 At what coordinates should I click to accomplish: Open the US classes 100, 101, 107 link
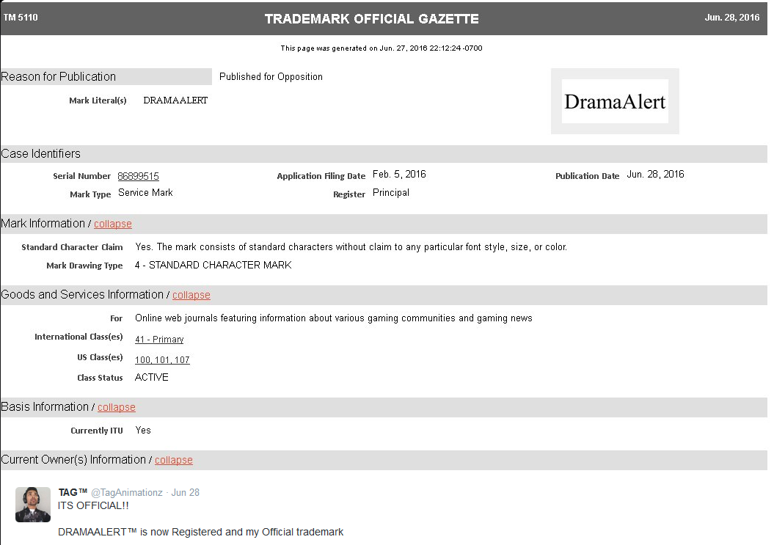coord(162,360)
